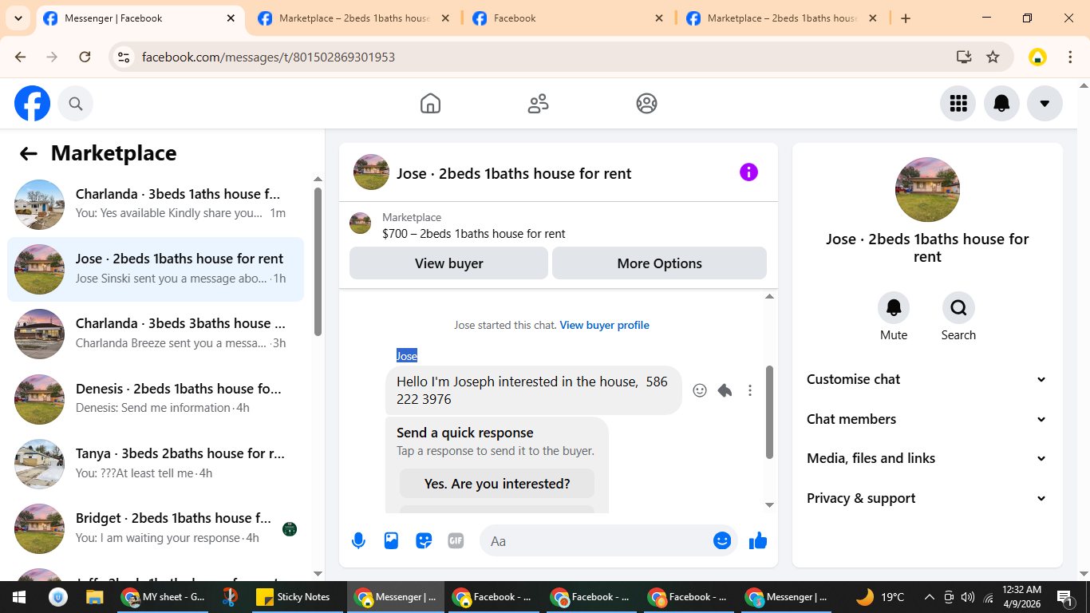Open Tanya 3beds 2baths house chat
1090x613 pixels.
(x=156, y=464)
